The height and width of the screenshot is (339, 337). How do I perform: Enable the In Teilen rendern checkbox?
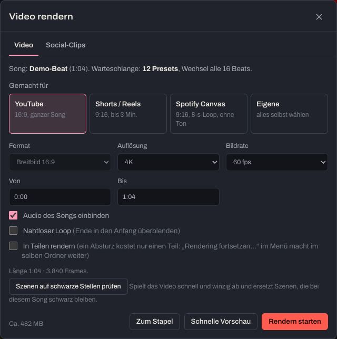coord(13,246)
